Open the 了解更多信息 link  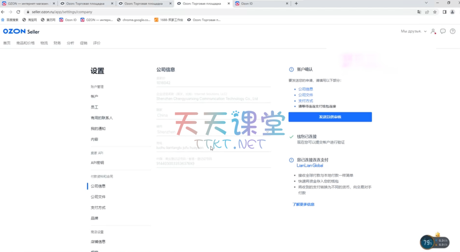coord(303,204)
